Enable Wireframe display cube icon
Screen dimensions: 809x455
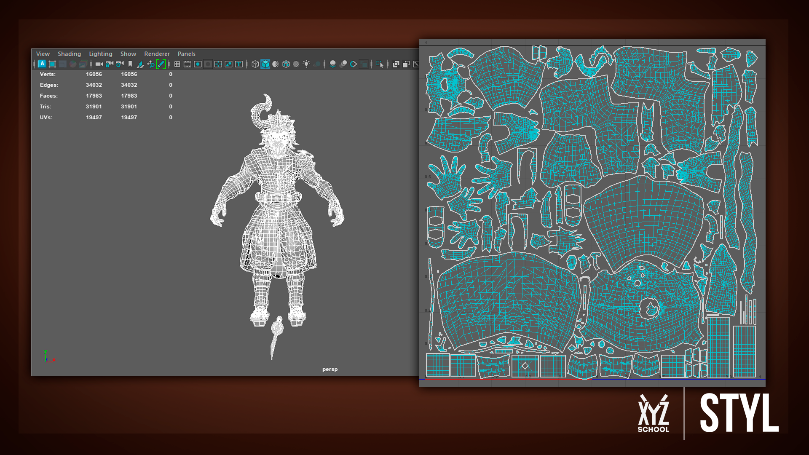(255, 64)
